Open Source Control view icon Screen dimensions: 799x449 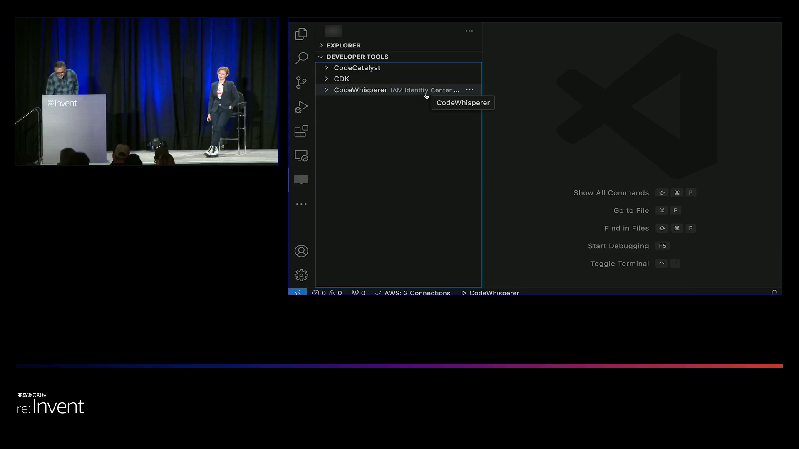point(301,82)
